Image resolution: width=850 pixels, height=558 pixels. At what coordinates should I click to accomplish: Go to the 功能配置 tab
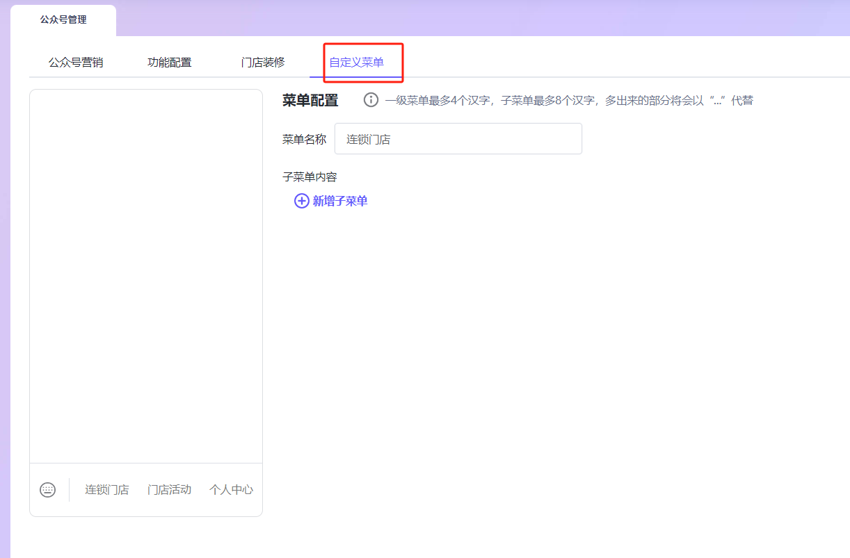(x=170, y=63)
